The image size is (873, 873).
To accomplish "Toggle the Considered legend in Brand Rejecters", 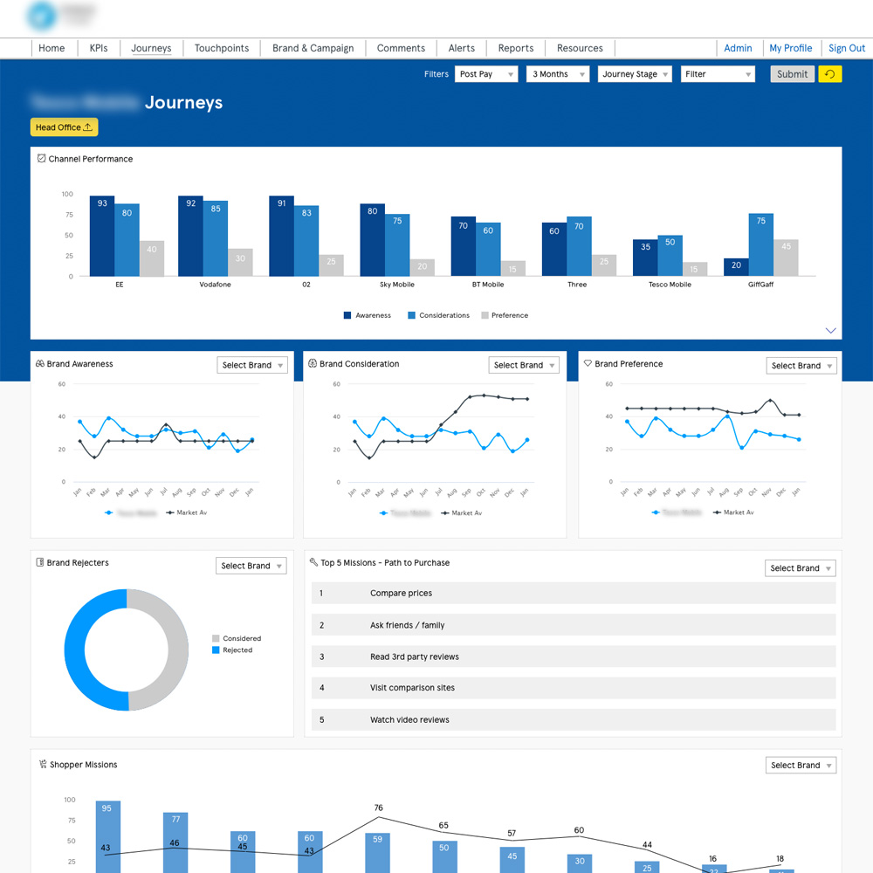I will click(237, 638).
